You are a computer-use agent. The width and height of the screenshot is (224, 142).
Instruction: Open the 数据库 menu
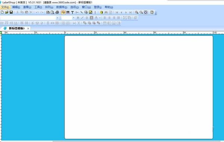coord(62,7)
